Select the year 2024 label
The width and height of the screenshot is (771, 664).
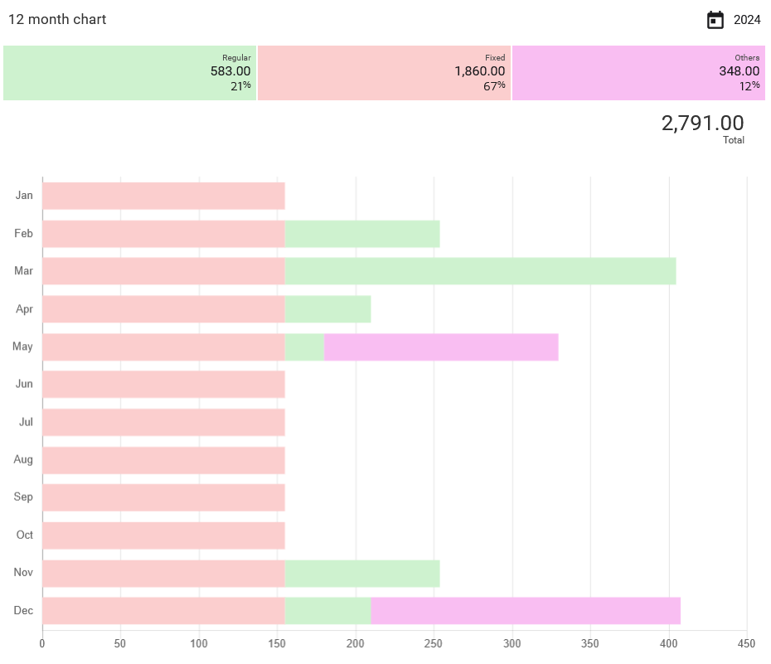point(749,19)
